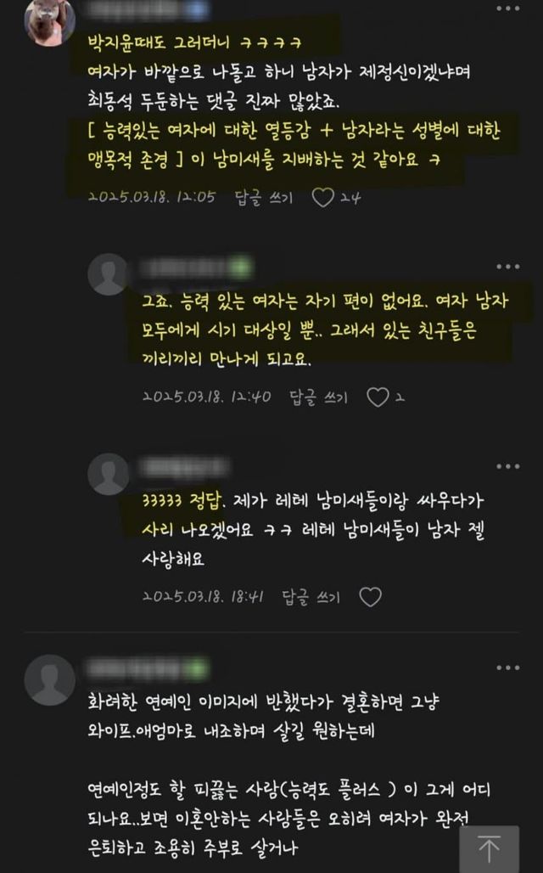Click 답글 쓰기 under the 18:41 reply
This screenshot has width=543, height=873.
coord(311,597)
